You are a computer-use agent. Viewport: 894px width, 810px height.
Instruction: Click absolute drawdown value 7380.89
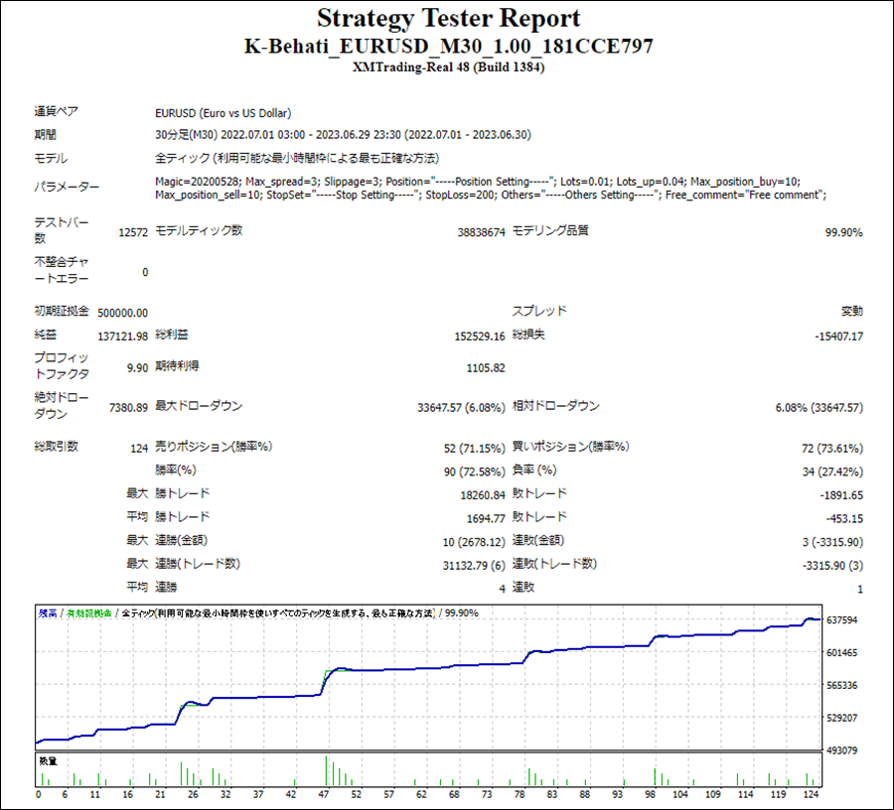click(x=128, y=407)
